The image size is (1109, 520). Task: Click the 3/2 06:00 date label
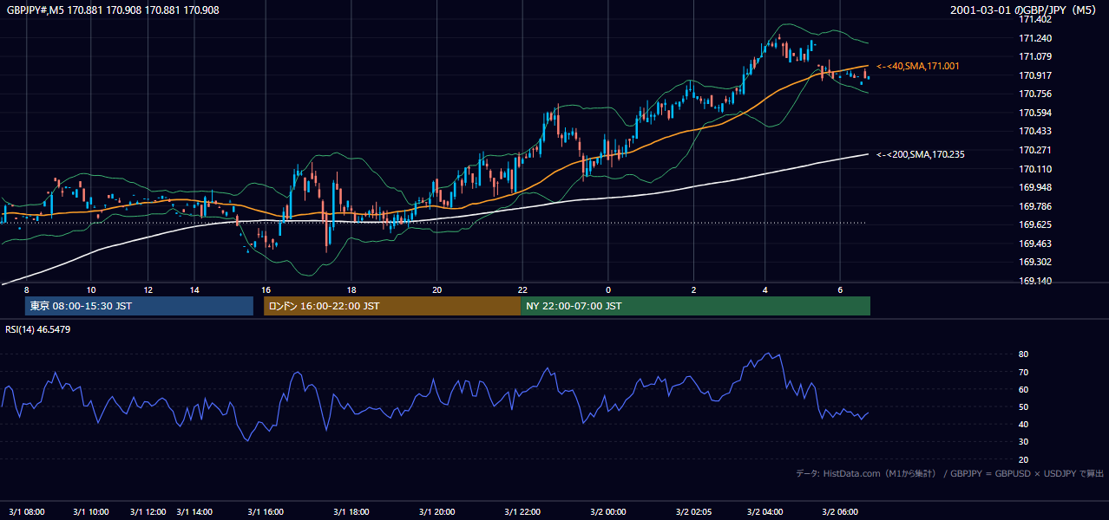840,512
